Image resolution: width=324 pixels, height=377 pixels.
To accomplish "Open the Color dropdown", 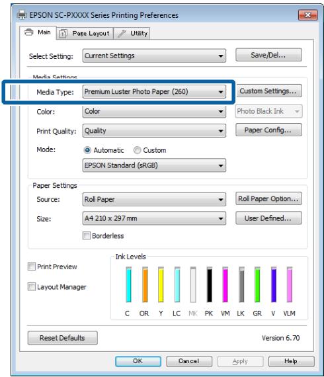I will pos(154,111).
